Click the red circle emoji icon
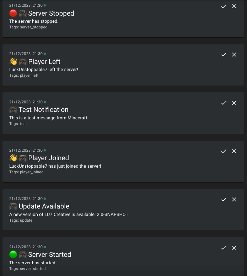 13,13
